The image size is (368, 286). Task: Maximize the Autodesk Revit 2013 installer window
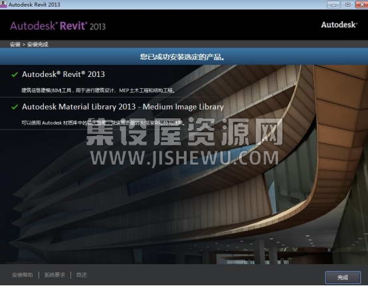coord(348,5)
